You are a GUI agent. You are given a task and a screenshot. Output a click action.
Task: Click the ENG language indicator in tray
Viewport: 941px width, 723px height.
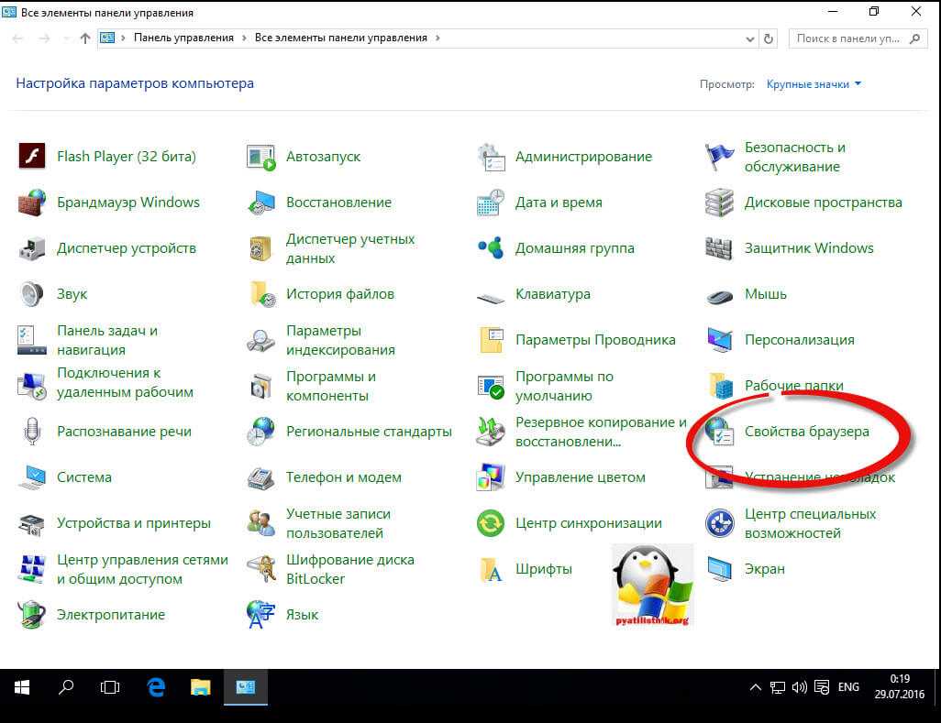click(x=848, y=686)
